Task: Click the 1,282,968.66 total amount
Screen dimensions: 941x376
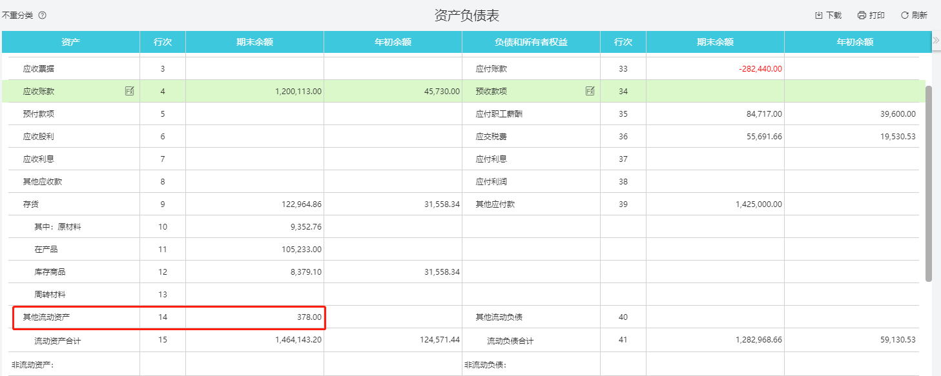Action: [758, 339]
